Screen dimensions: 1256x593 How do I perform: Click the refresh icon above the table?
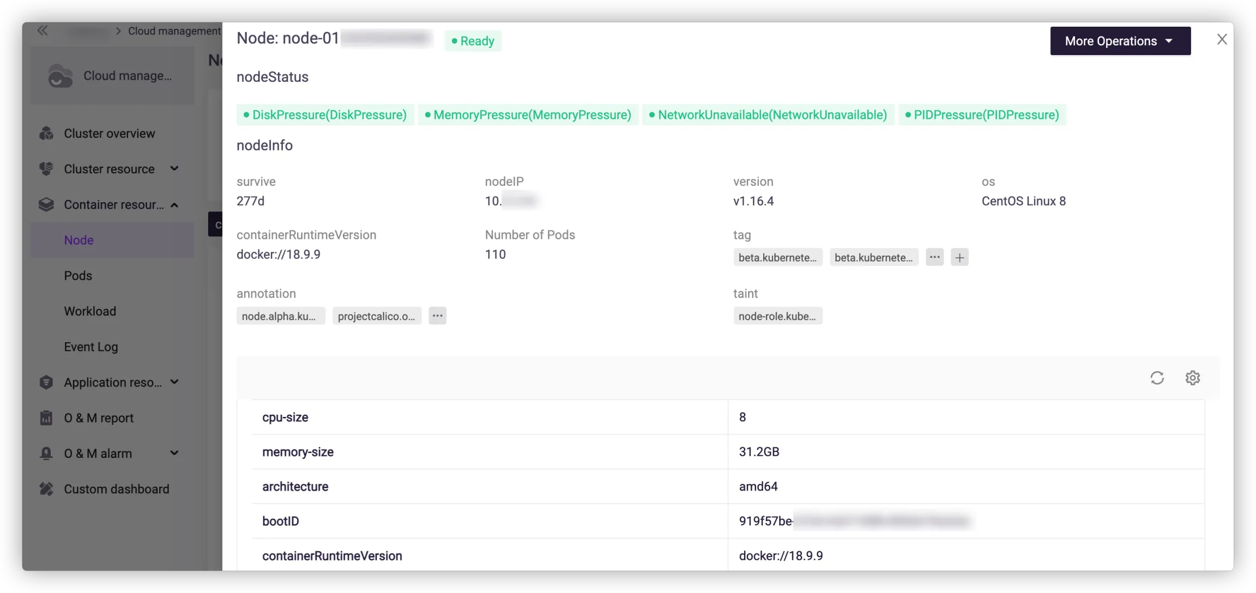coord(1157,378)
